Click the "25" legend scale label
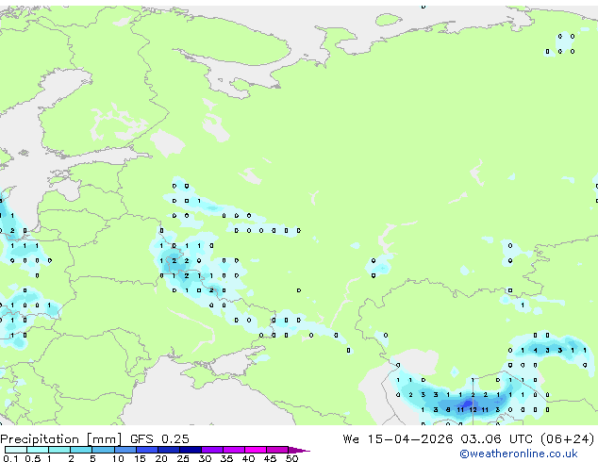 click(x=183, y=458)
